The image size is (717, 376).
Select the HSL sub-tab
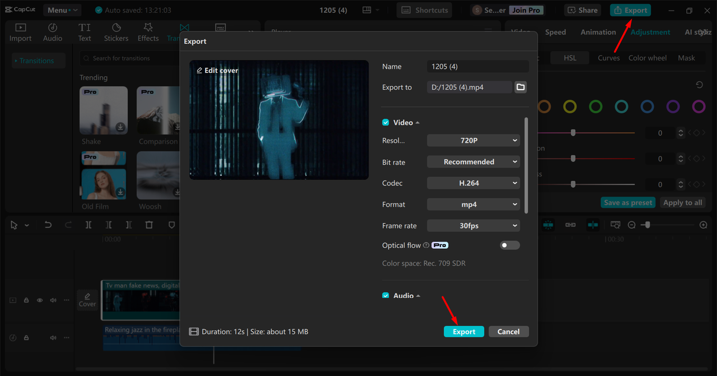[x=570, y=58]
